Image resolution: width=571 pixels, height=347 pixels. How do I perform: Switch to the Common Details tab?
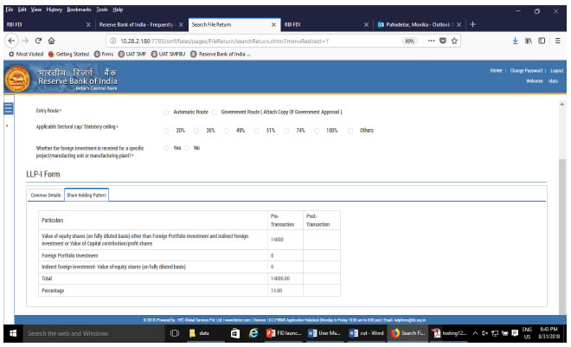[x=46, y=195]
